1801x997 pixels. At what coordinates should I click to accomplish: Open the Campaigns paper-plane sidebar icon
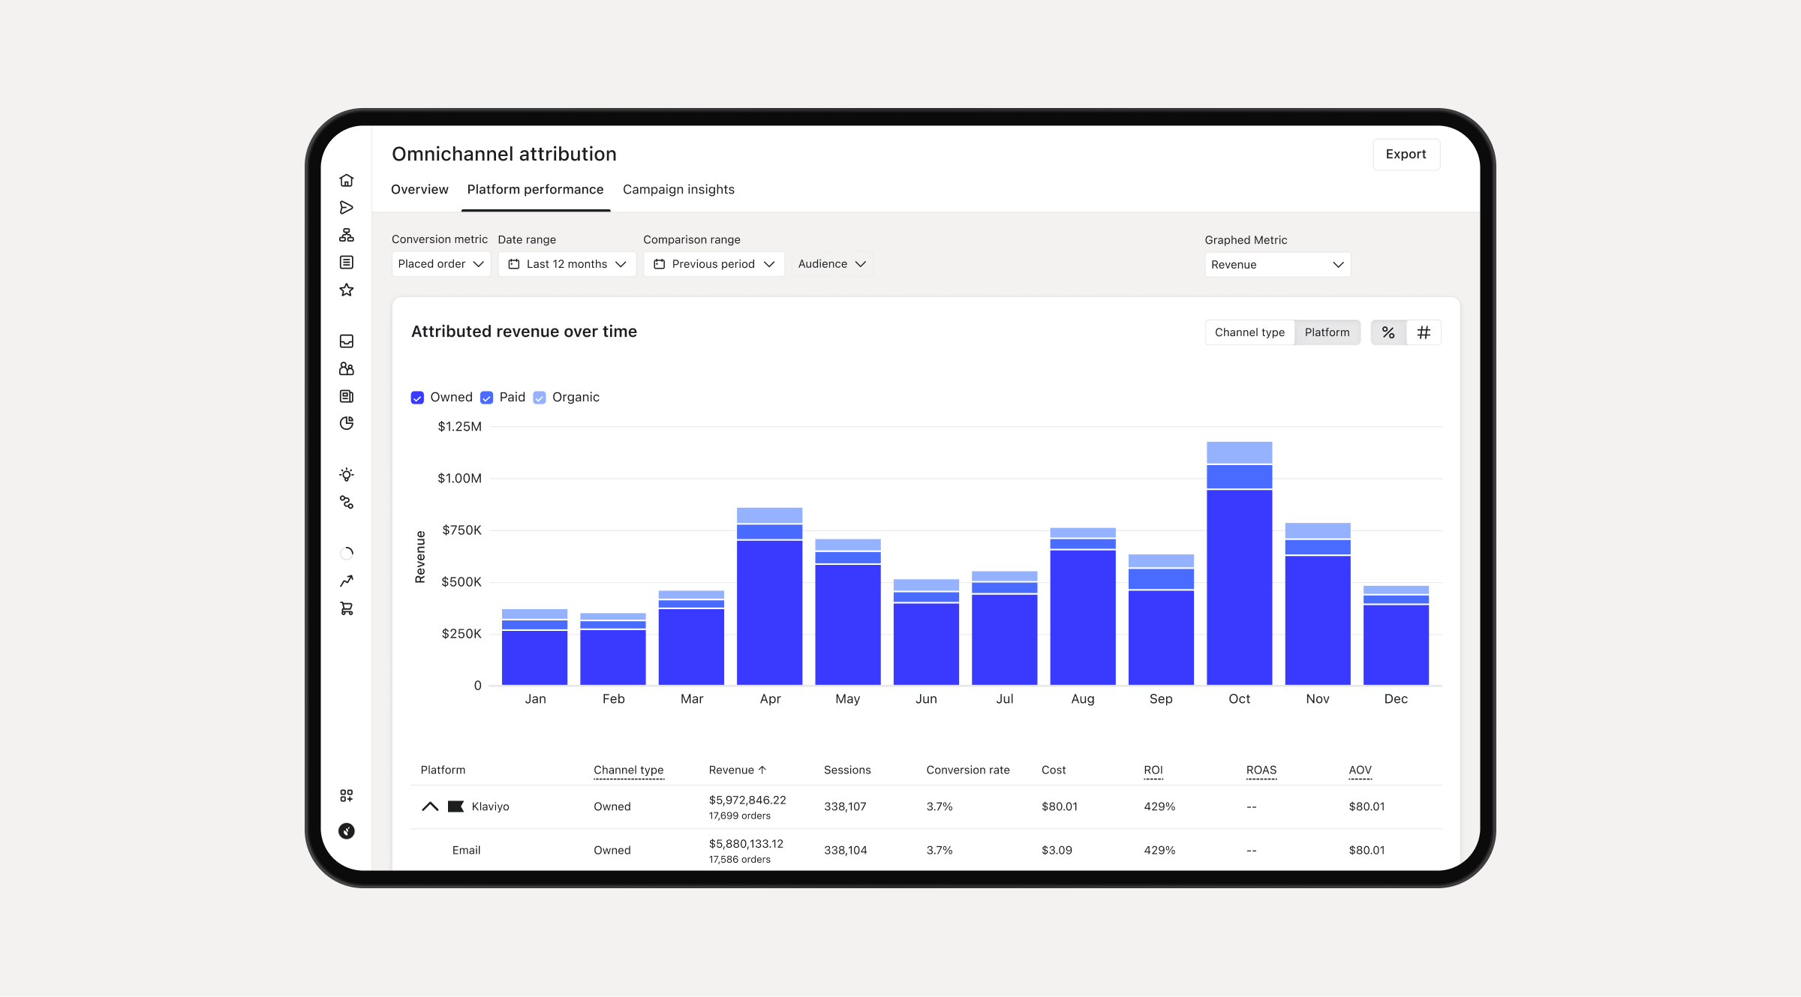point(346,208)
